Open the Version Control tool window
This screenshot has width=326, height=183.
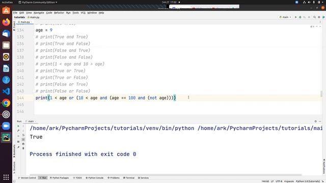coord(27,178)
